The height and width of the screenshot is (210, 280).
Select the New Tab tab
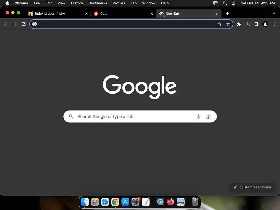click(189, 14)
